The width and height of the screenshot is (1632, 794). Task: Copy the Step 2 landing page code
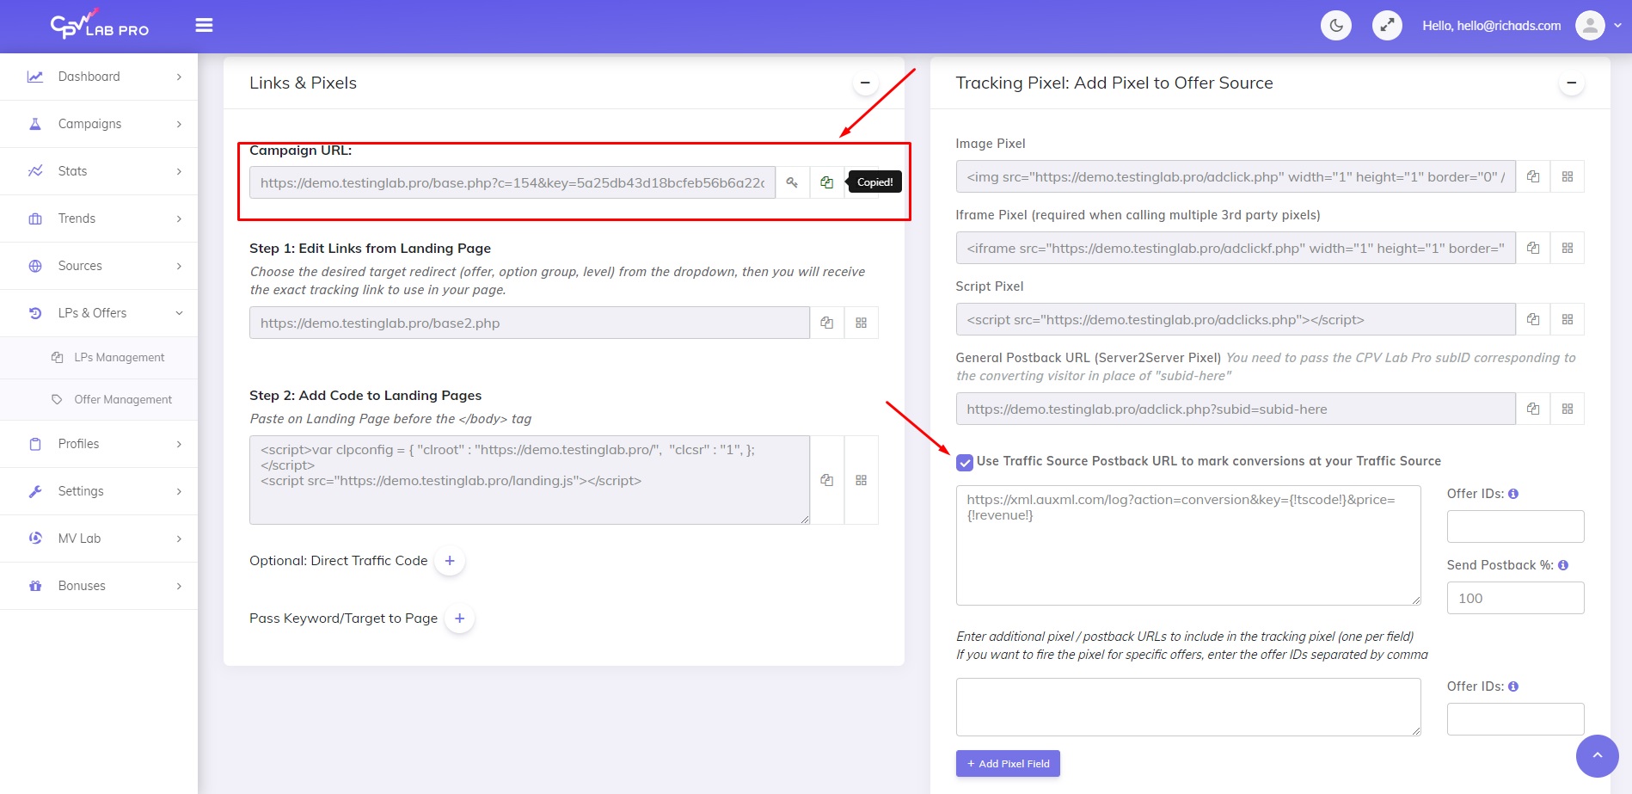click(x=826, y=480)
